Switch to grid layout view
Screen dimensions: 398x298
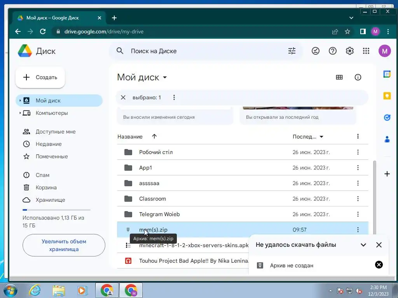click(339, 77)
